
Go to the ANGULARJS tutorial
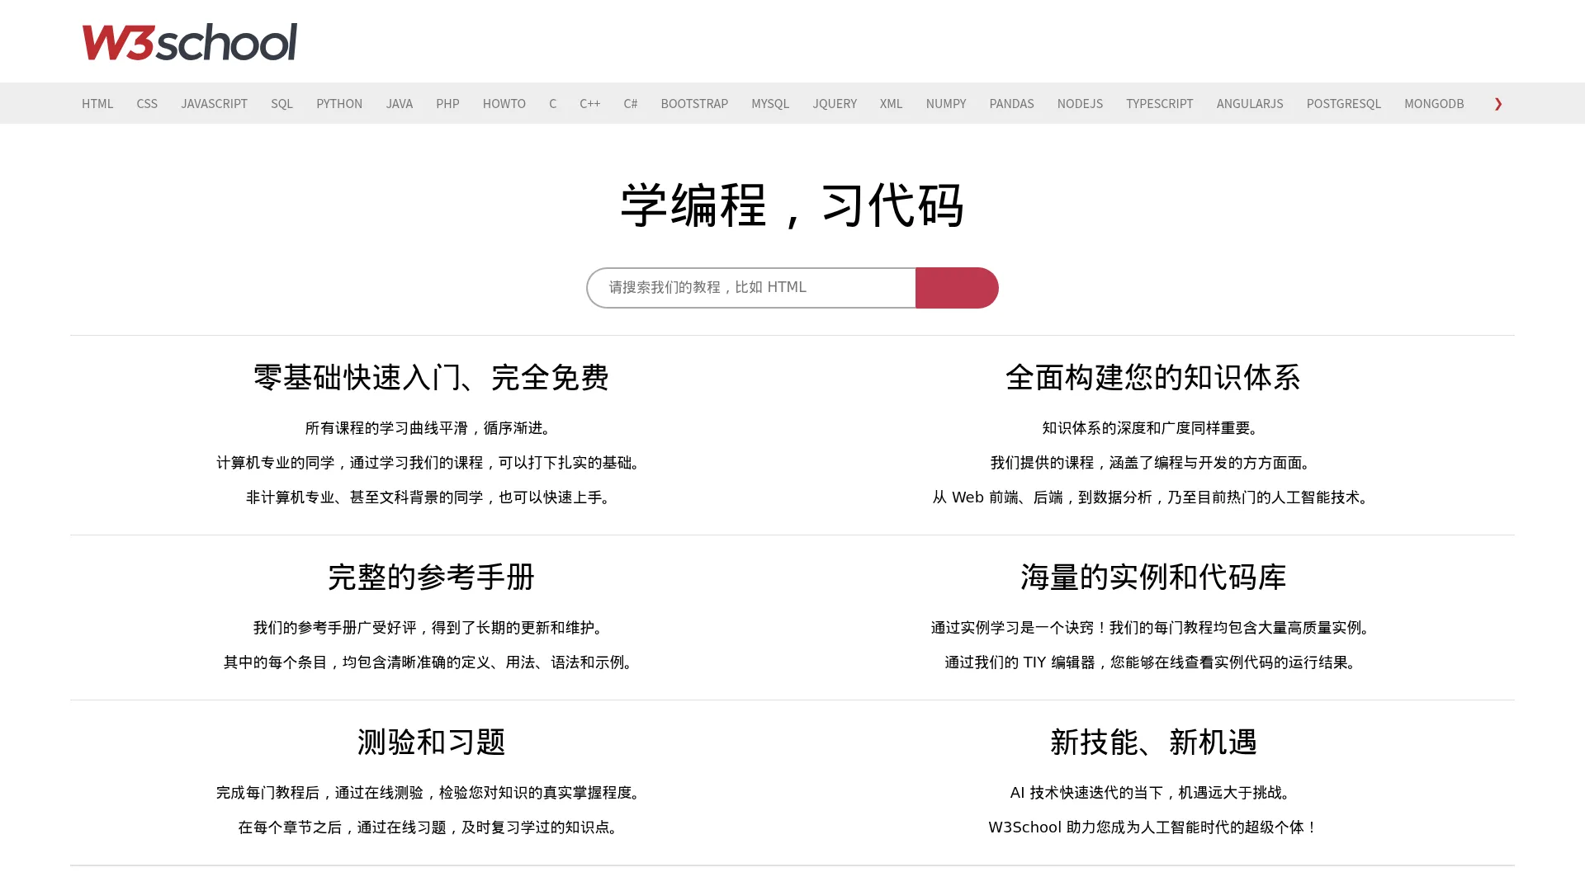[1250, 104]
